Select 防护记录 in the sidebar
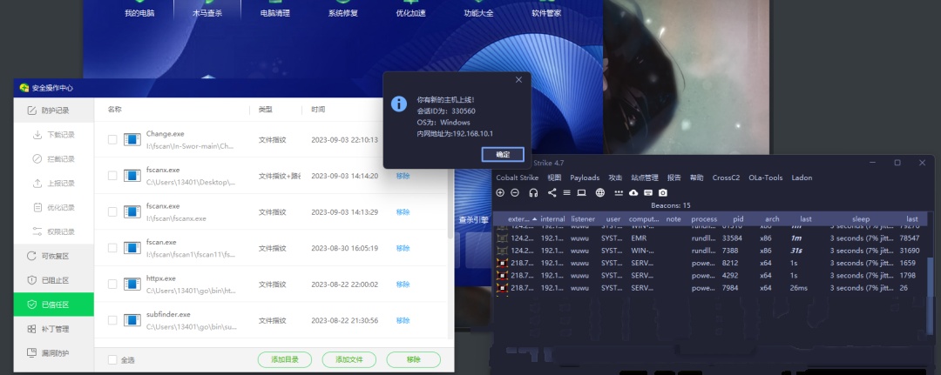The width and height of the screenshot is (941, 375). [54, 110]
